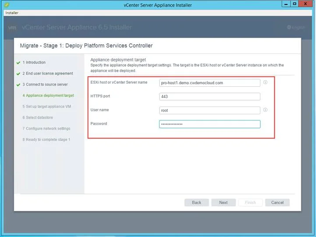Click the 'Password' label text
The height and width of the screenshot is (237, 316).
pos(99,124)
